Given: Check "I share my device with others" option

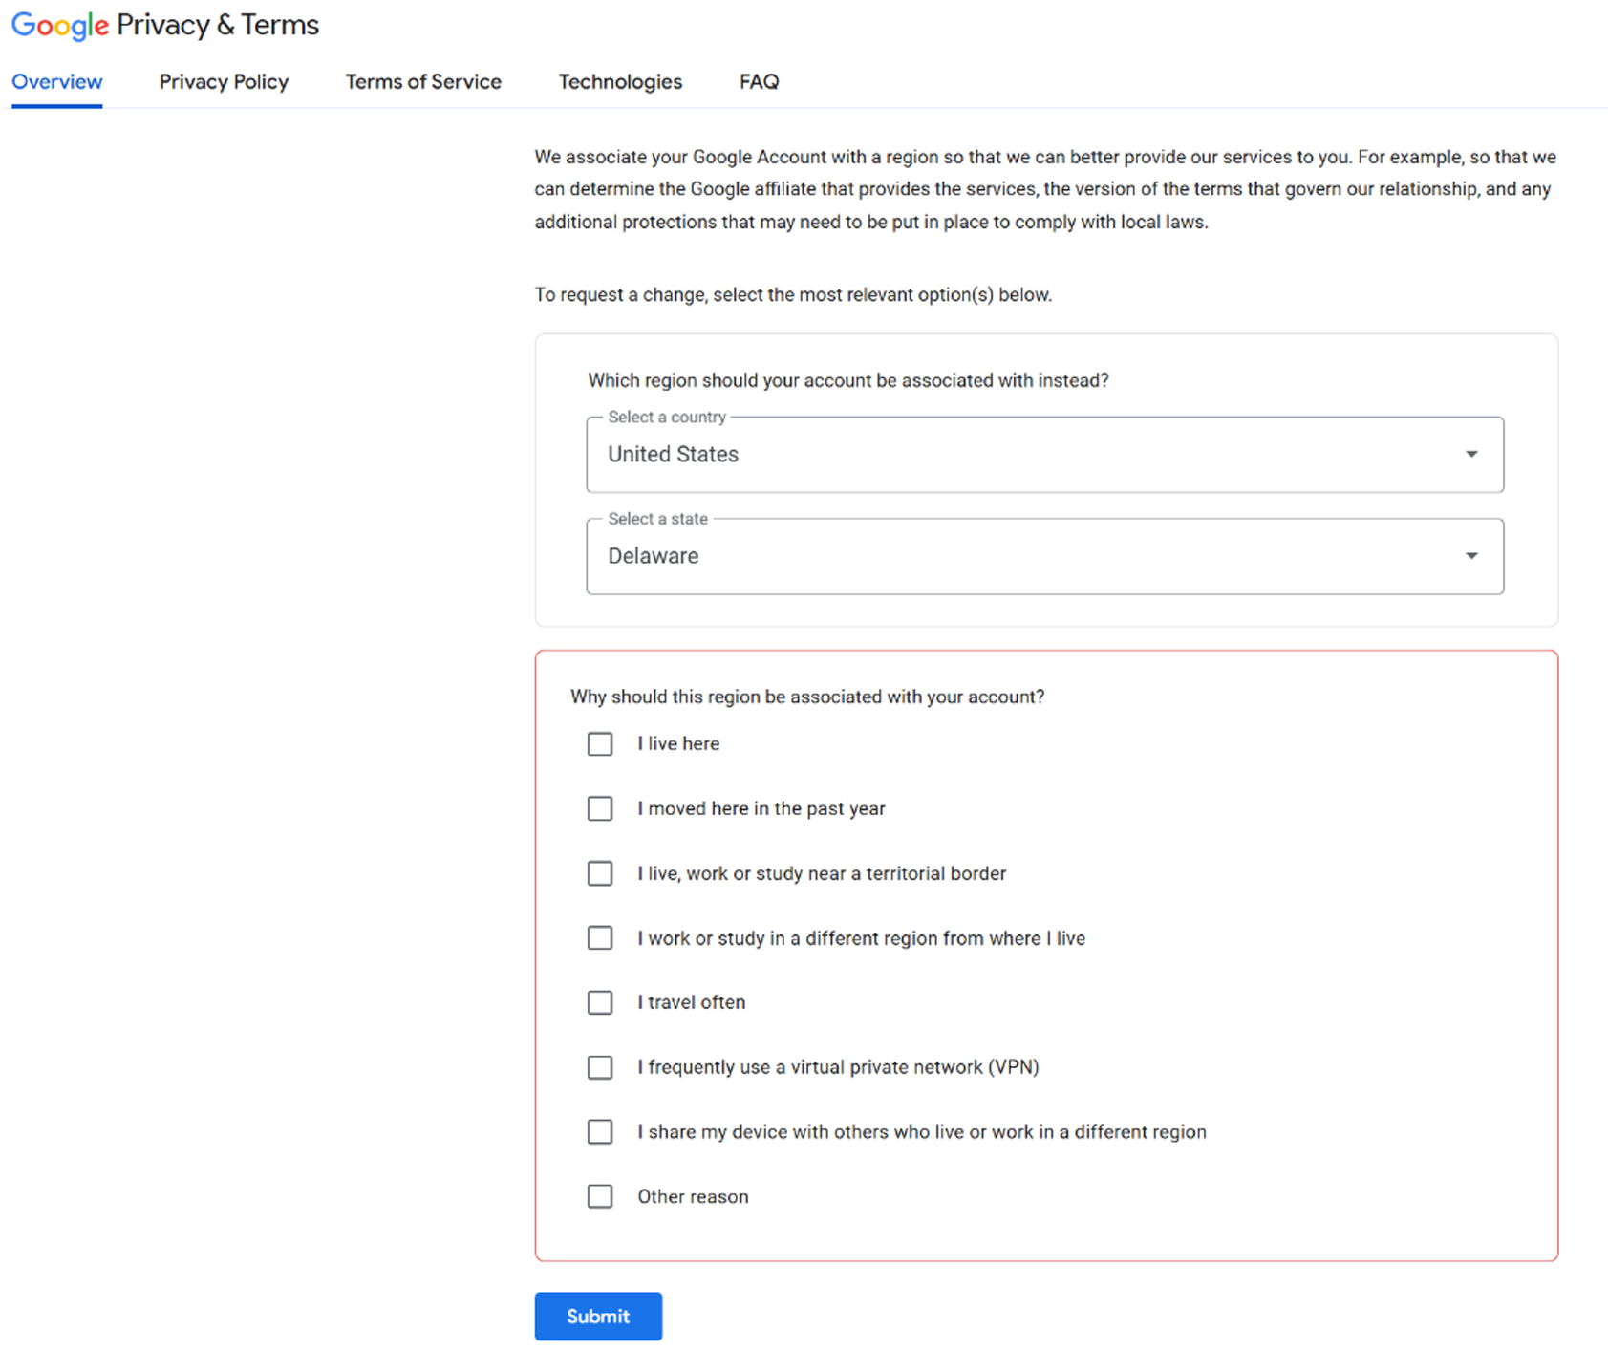Looking at the screenshot, I should click(x=600, y=1132).
